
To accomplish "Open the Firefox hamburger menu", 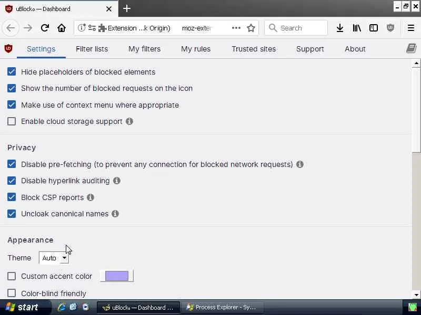I will (x=411, y=28).
